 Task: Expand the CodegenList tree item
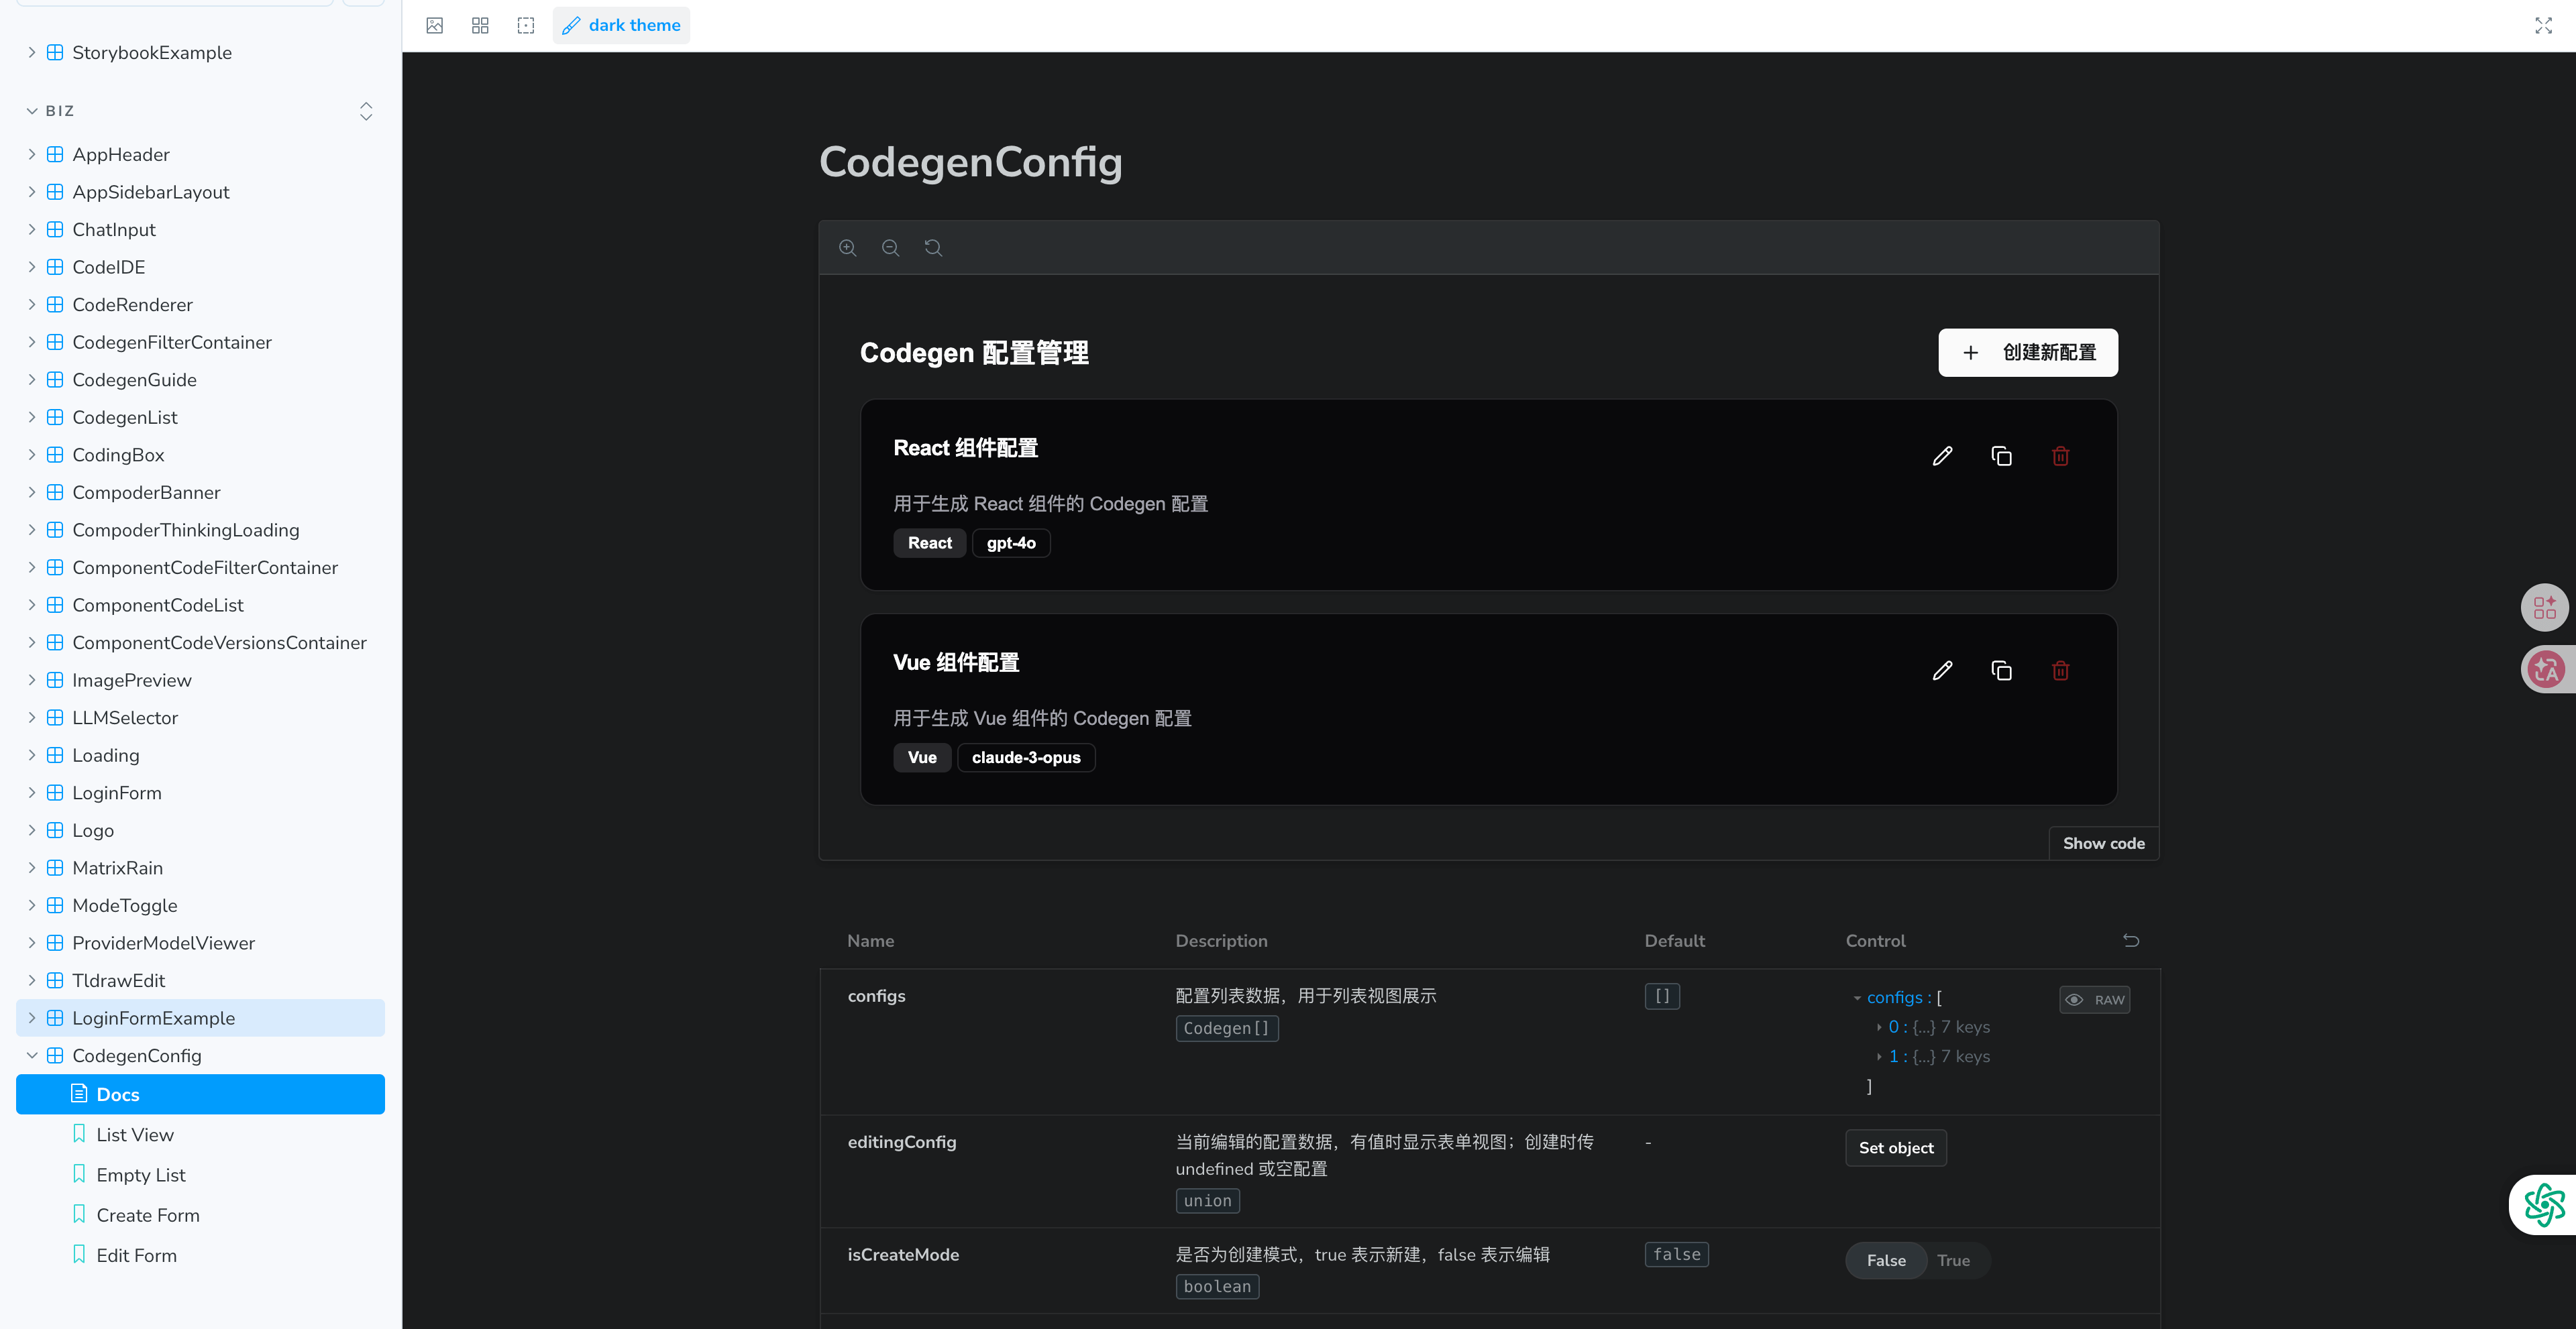point(31,416)
